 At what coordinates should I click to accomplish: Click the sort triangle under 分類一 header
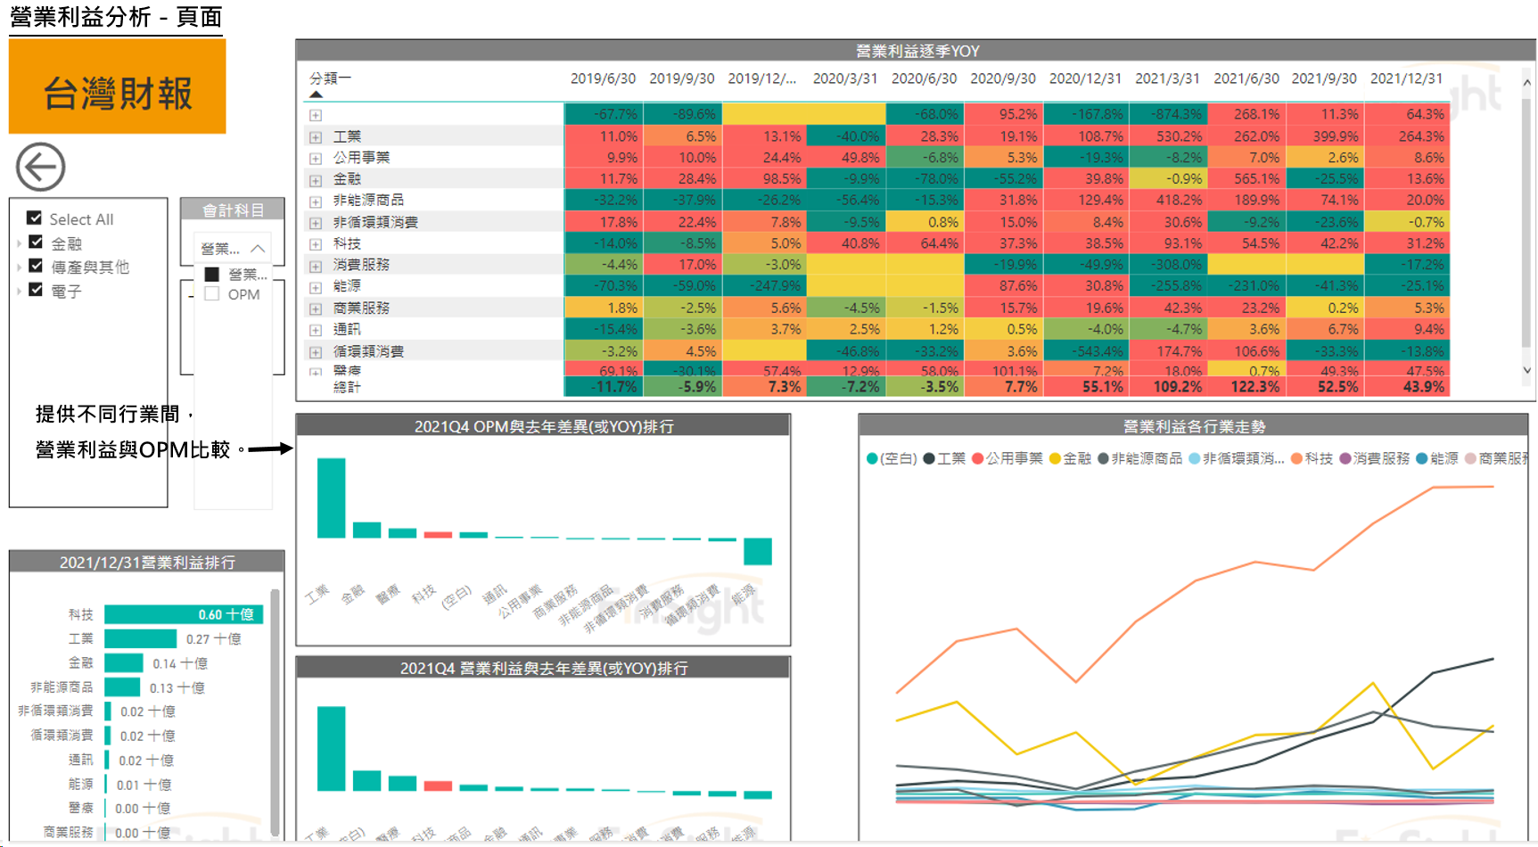316,95
